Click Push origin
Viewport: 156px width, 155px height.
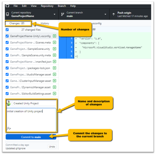pyautogui.click(x=130, y=14)
